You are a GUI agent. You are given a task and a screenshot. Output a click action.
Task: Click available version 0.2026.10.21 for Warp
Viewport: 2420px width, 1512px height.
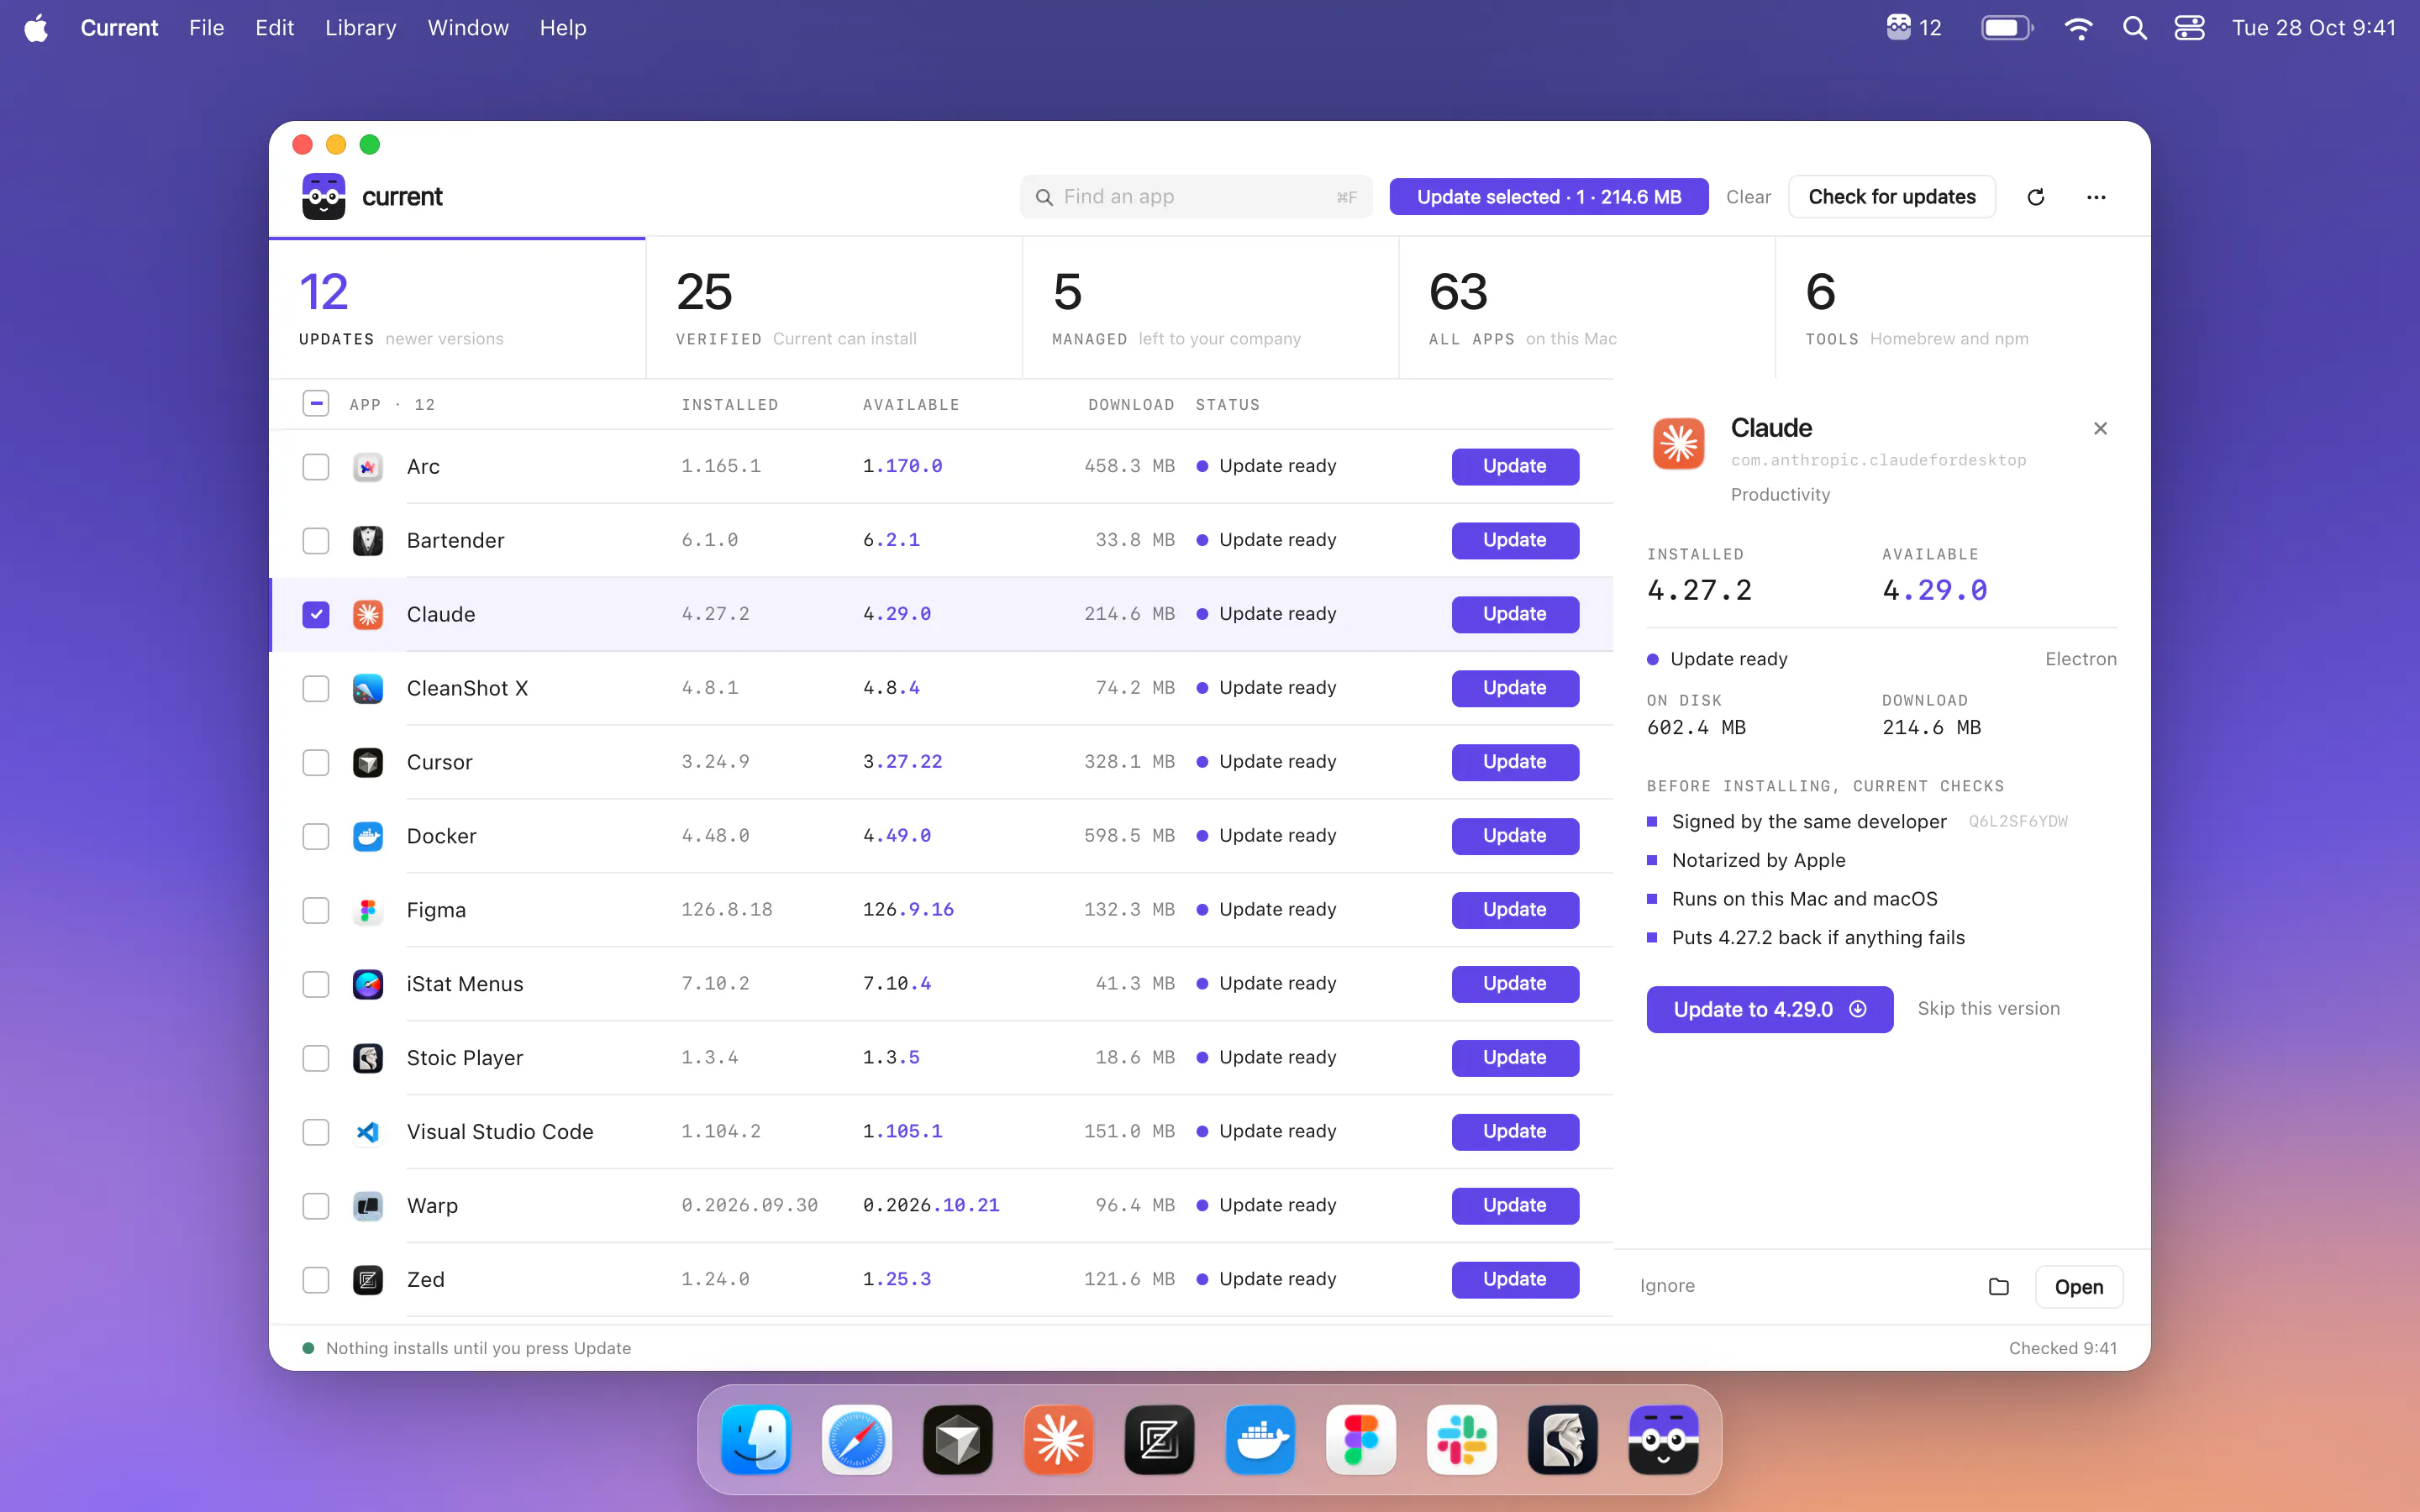pos(931,1206)
